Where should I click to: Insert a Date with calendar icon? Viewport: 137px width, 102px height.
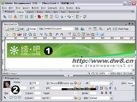click(x=46, y=17)
